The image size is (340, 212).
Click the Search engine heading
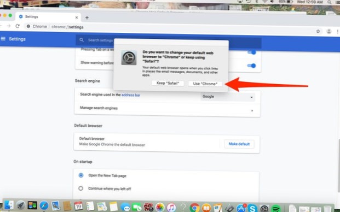pos(88,81)
